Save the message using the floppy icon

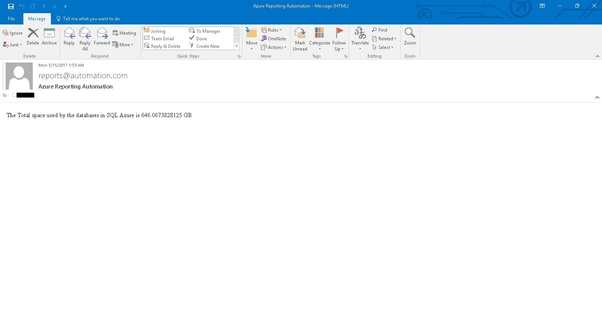[11, 6]
